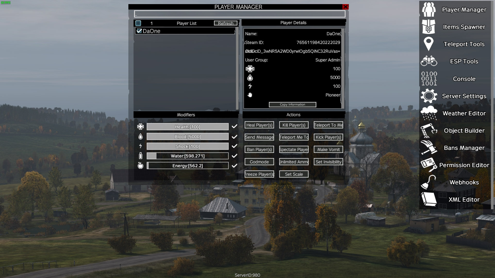
Task: Open XML Editor book icon
Action: pyautogui.click(x=429, y=199)
